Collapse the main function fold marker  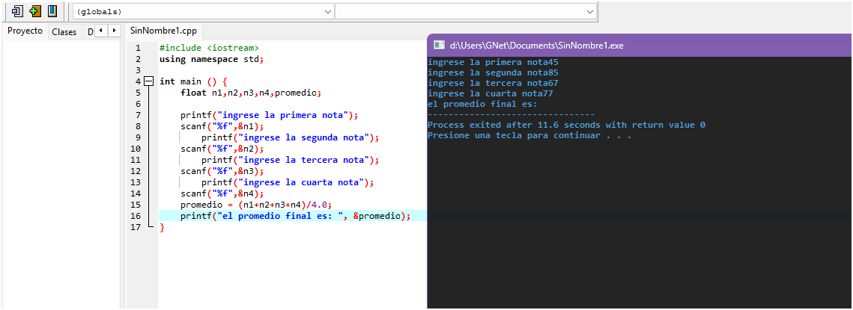tap(148, 81)
